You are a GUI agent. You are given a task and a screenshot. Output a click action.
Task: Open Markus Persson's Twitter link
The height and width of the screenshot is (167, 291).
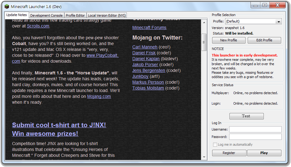click(148, 82)
